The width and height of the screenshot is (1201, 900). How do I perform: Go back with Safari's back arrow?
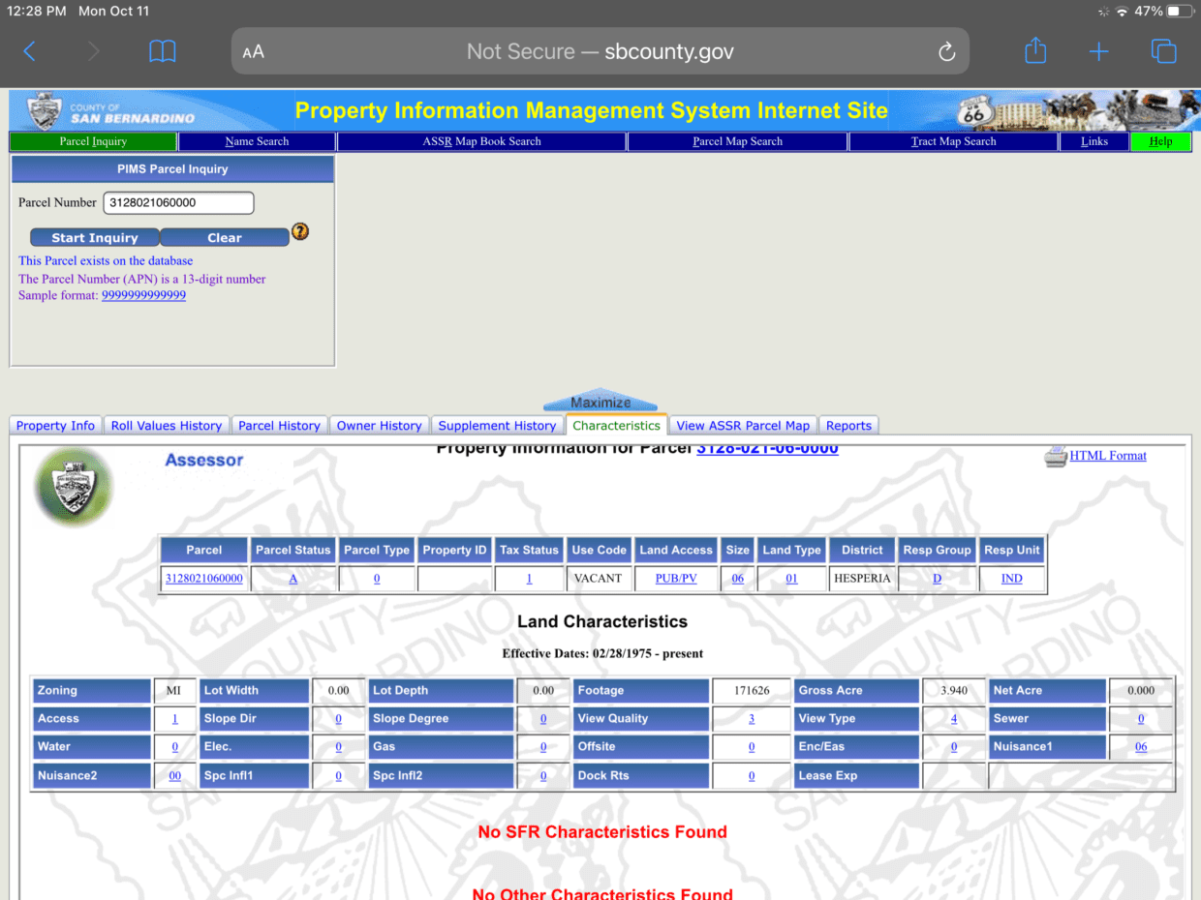29,51
